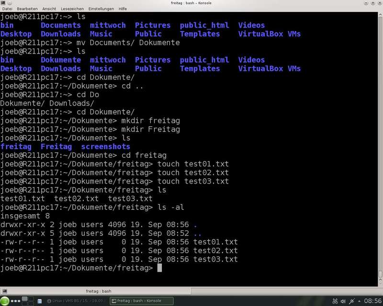This screenshot has width=383, height=306.
Task: Open the green openSUSE application launcher
Action: pos(4,301)
